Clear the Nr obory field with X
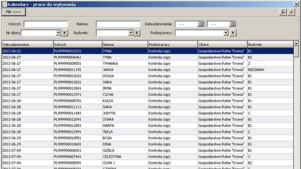The image size is (301, 169). coord(65,33)
